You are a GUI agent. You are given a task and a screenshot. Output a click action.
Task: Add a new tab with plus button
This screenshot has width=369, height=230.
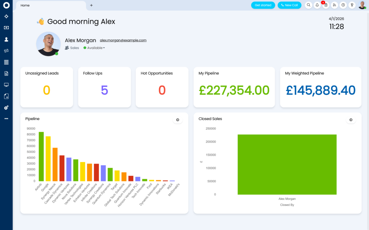coord(91,5)
